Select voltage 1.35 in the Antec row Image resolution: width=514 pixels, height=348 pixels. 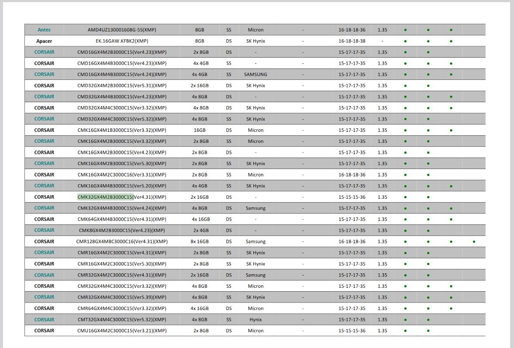[x=382, y=30]
